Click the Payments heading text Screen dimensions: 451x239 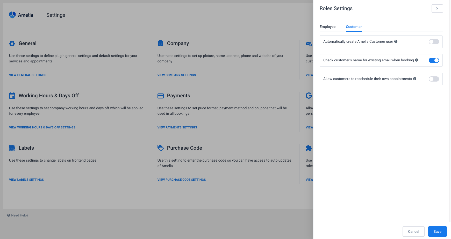(x=178, y=96)
